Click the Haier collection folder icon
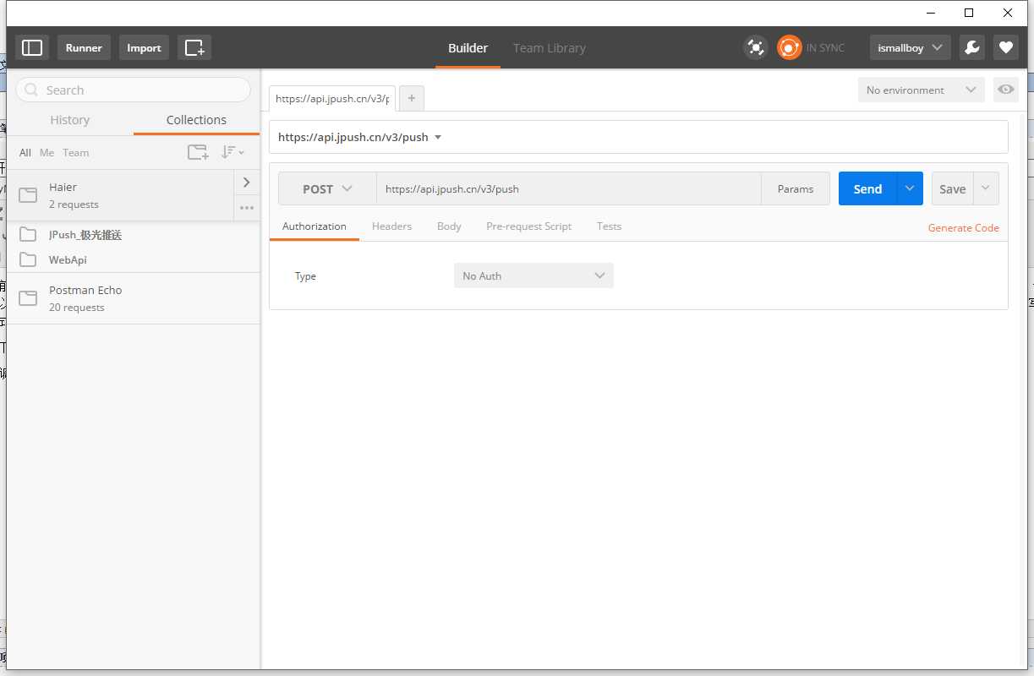 point(28,195)
